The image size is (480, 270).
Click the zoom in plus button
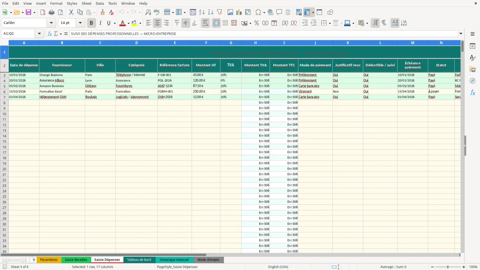[464, 267]
